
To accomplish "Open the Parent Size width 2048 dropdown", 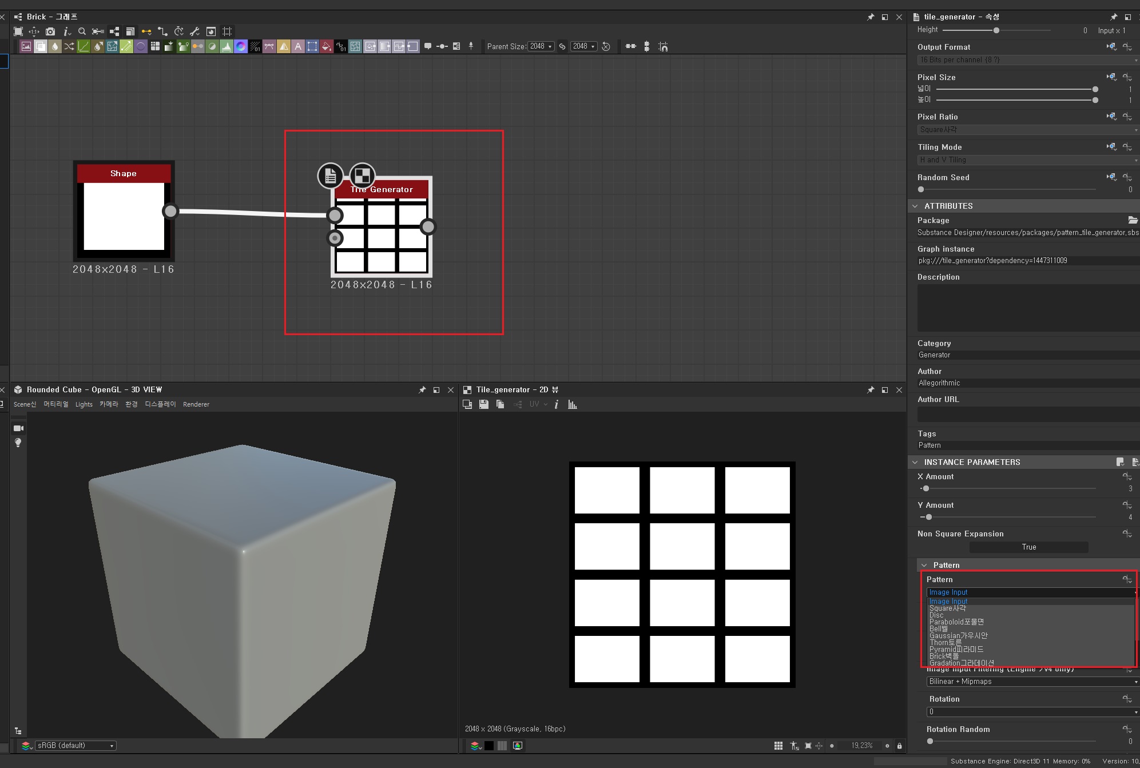I will [541, 47].
